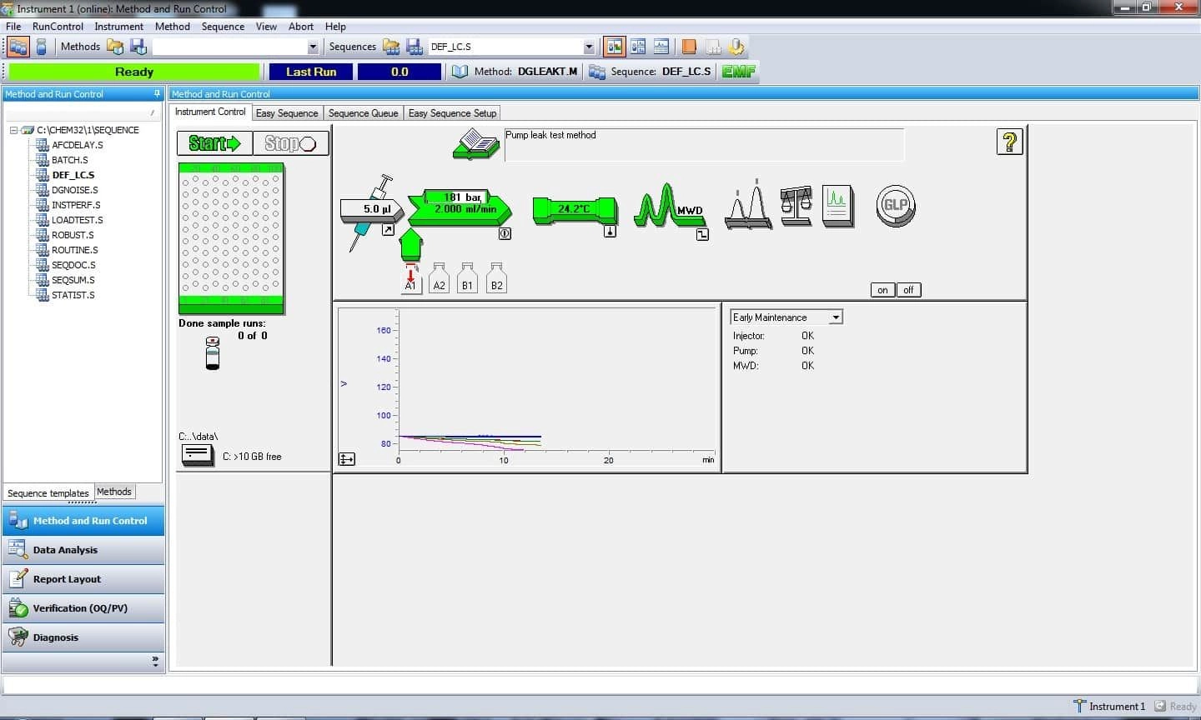Click the yellow question mark help icon
The width and height of the screenshot is (1201, 720).
[1009, 142]
